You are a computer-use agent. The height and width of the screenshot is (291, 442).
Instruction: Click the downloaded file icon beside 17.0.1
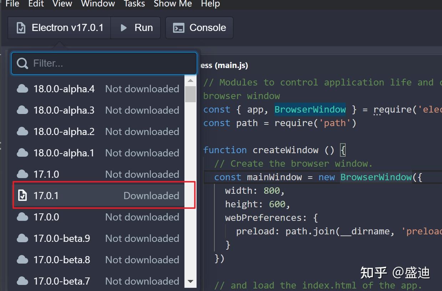coord(22,195)
